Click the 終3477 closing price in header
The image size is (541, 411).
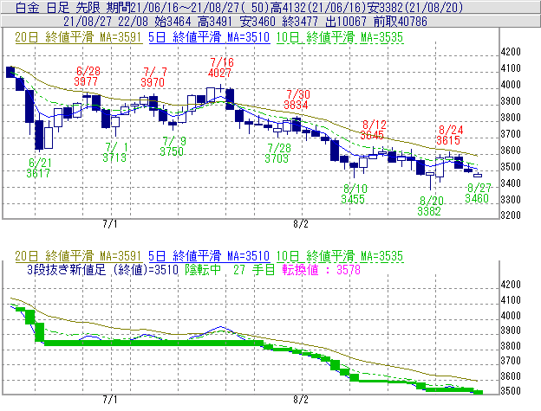(299, 22)
